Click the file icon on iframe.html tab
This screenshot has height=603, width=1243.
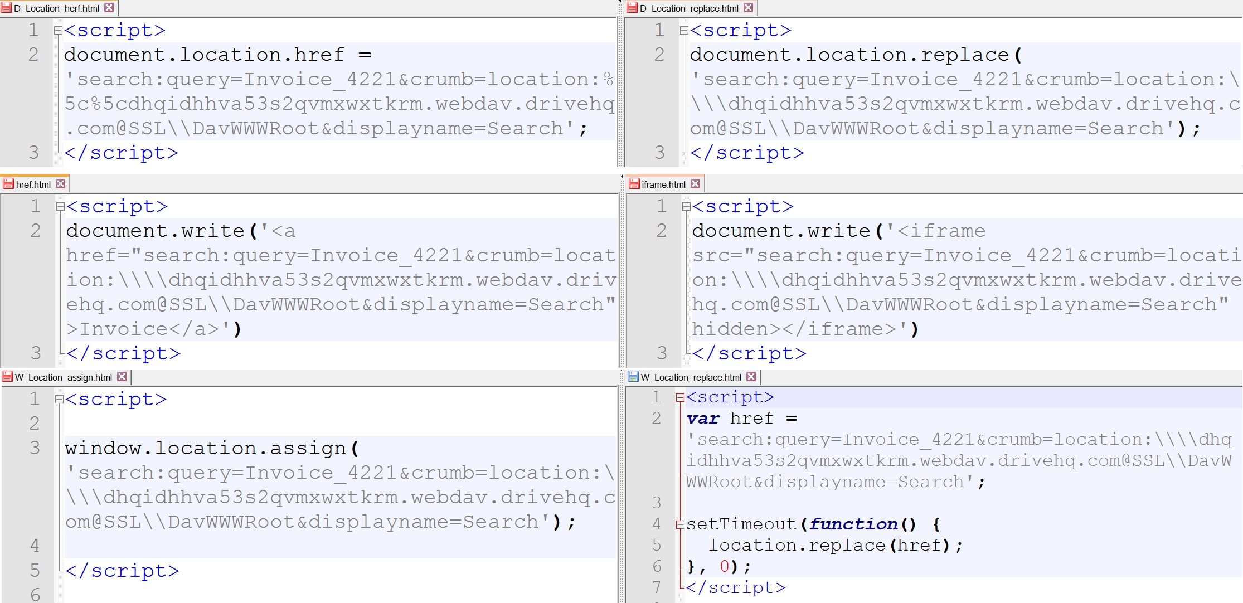point(634,184)
